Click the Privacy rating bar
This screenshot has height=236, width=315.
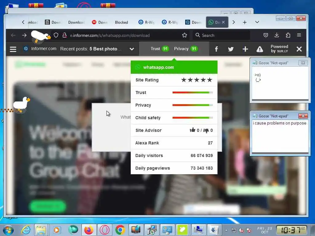pos(193,105)
